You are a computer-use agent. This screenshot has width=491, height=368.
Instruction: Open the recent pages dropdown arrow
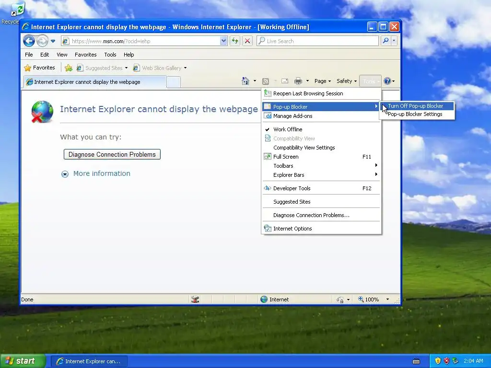(53, 41)
